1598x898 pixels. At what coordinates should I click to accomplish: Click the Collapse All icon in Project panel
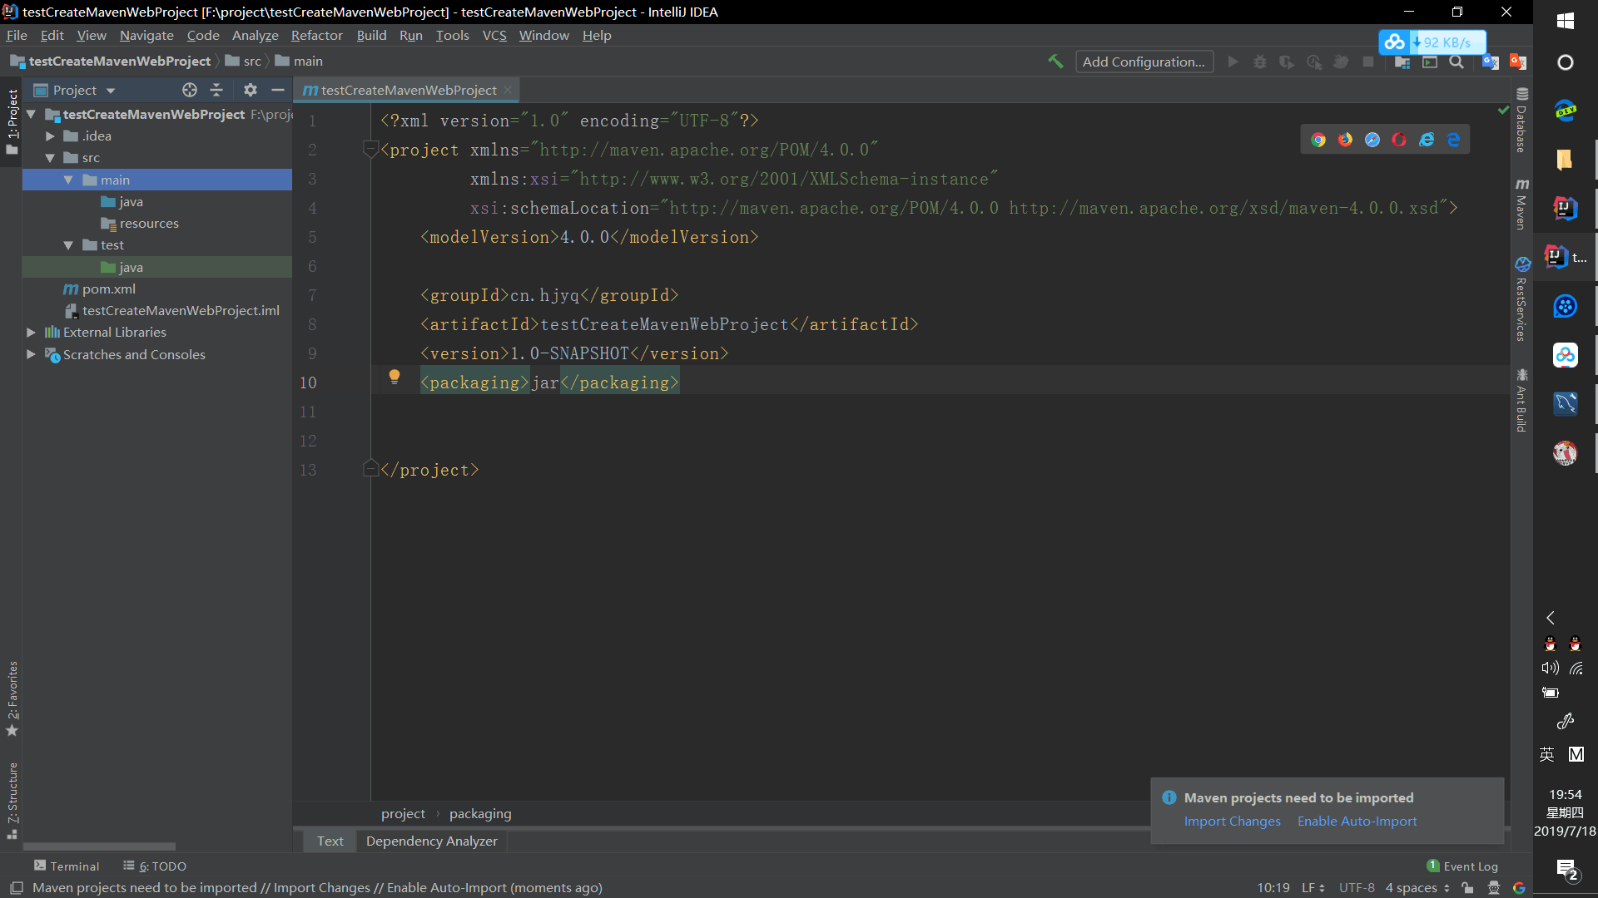coord(216,90)
